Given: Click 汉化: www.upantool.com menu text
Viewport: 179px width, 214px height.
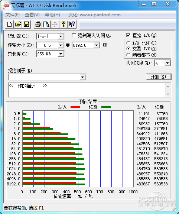Looking at the screenshot, I should pos(94,15).
